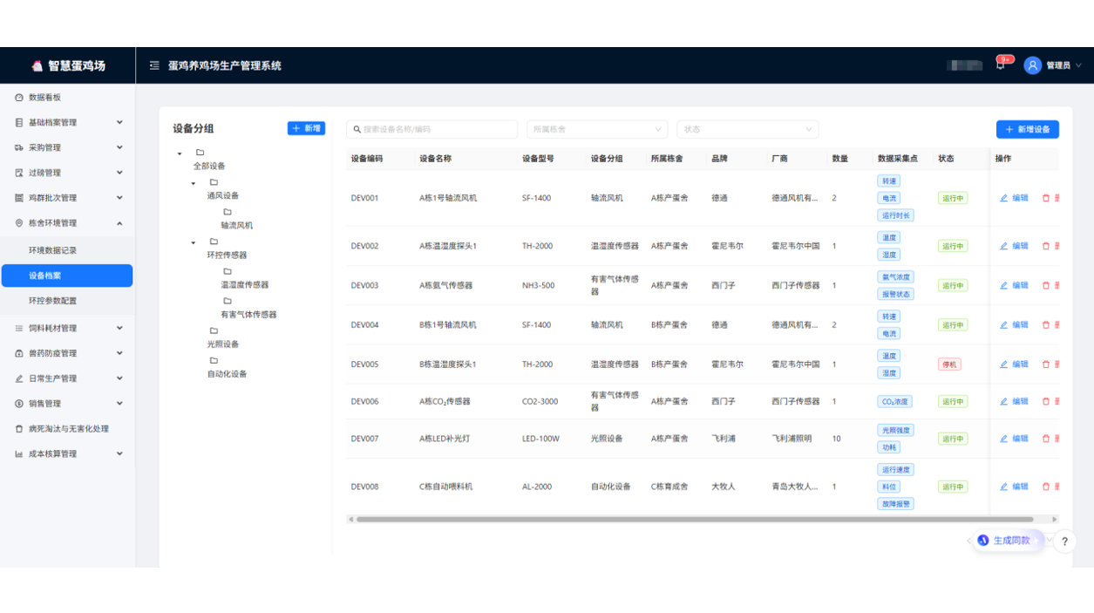Open the 日常生产管理 menu item

pos(67,378)
